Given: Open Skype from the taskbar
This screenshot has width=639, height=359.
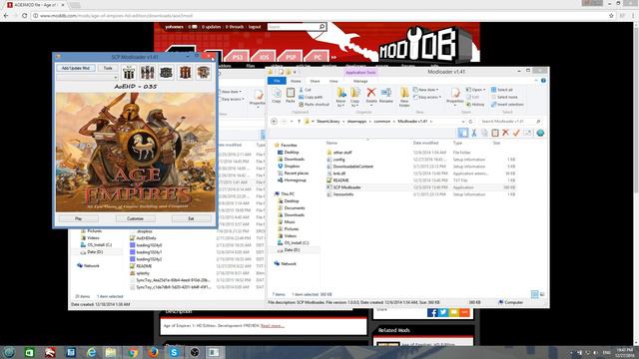Looking at the screenshot, I should click(174, 352).
